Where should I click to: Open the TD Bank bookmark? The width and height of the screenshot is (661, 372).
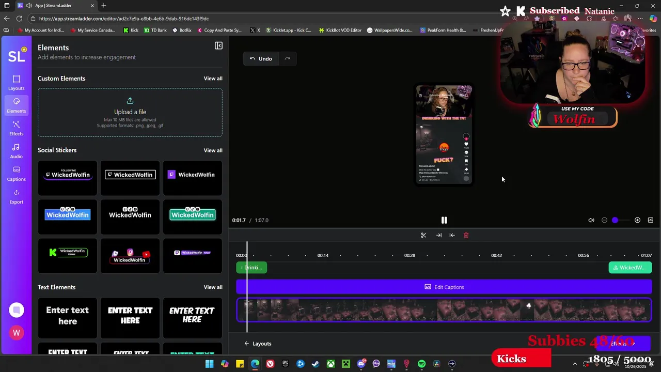click(x=155, y=30)
